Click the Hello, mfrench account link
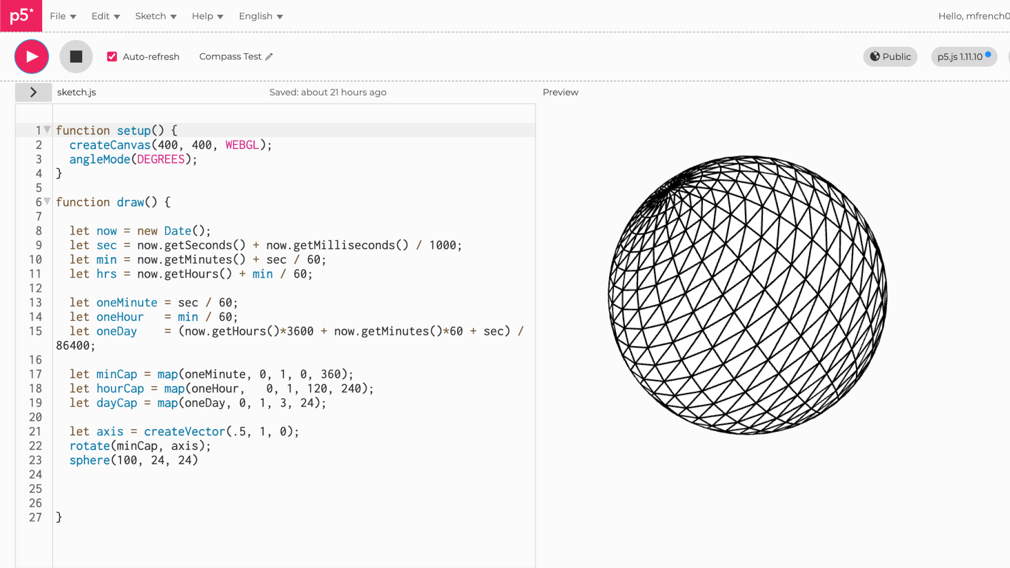 (x=973, y=16)
